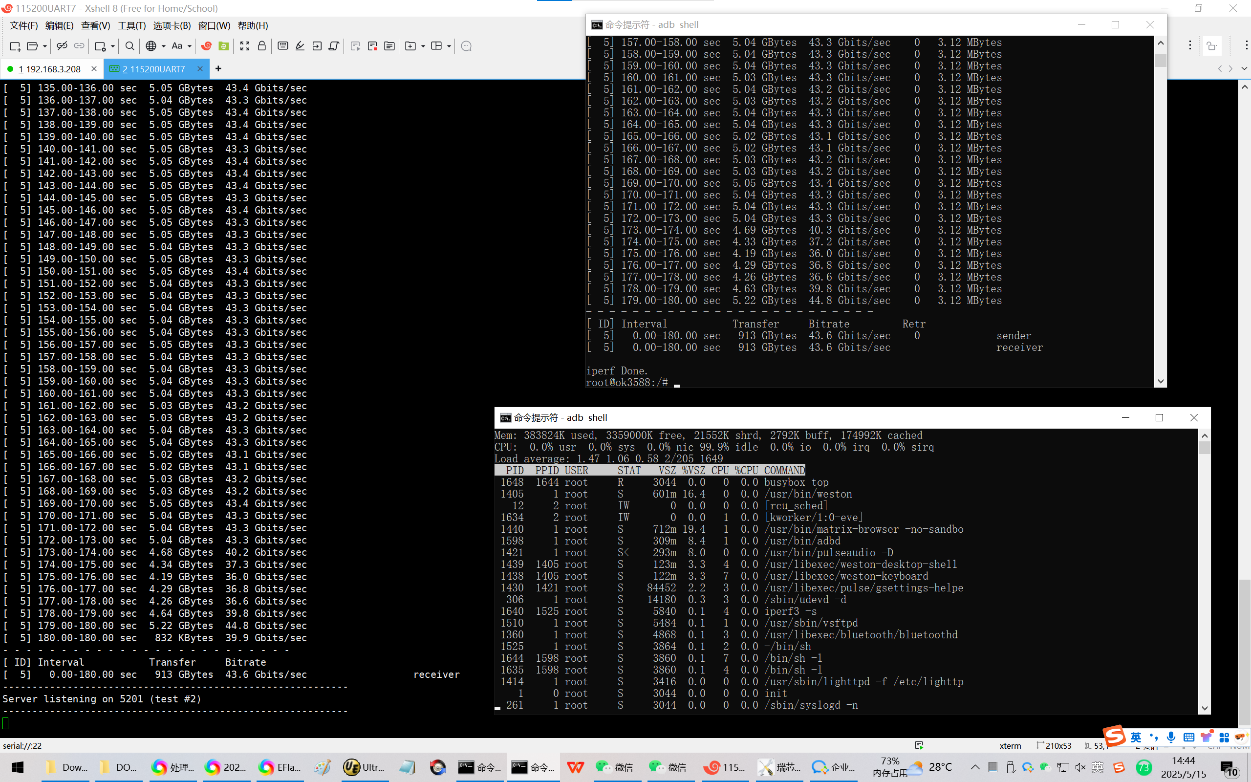This screenshot has width=1251, height=782.
Task: Click the highlight pen icon
Action: 300,46
